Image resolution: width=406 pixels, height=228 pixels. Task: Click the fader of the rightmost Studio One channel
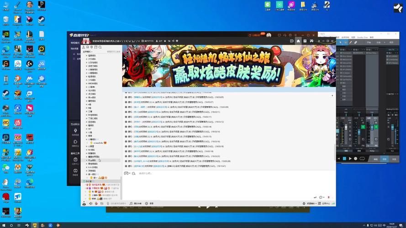tap(393, 127)
